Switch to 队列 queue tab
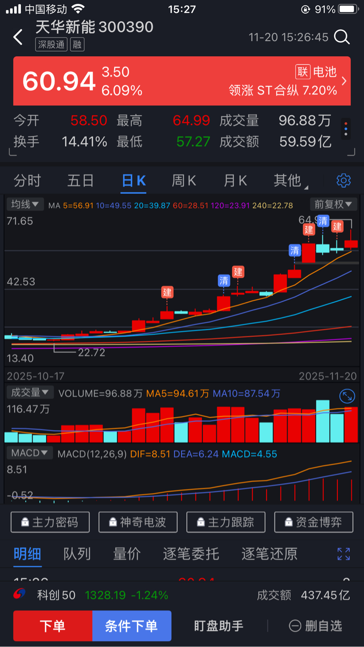The height and width of the screenshot is (647, 364). click(77, 554)
